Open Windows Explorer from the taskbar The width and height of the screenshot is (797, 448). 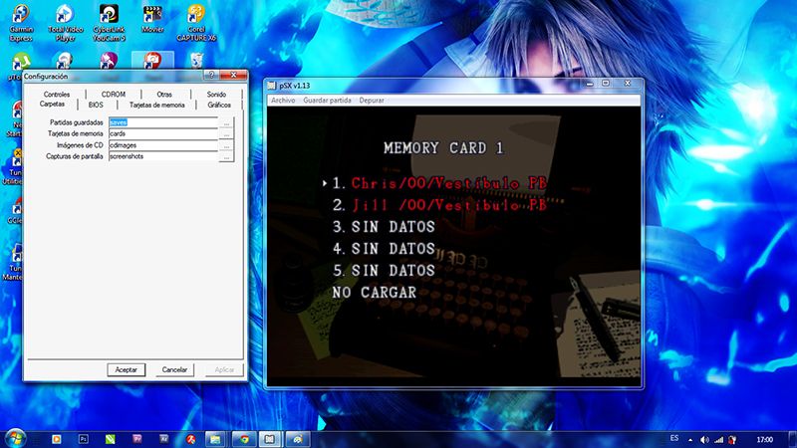pyautogui.click(x=215, y=439)
